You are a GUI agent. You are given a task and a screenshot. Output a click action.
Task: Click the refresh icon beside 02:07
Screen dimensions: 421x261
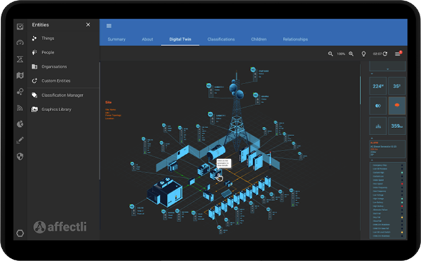click(385, 54)
